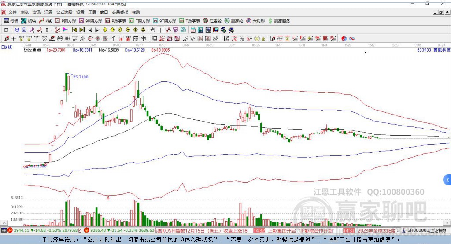Jump to last bar with green arrow

pyautogui.click(x=82, y=30)
